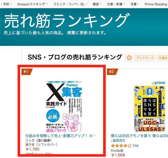Open author link 飯髙悠太
This screenshot has height=158, width=168.
click(118, 140)
